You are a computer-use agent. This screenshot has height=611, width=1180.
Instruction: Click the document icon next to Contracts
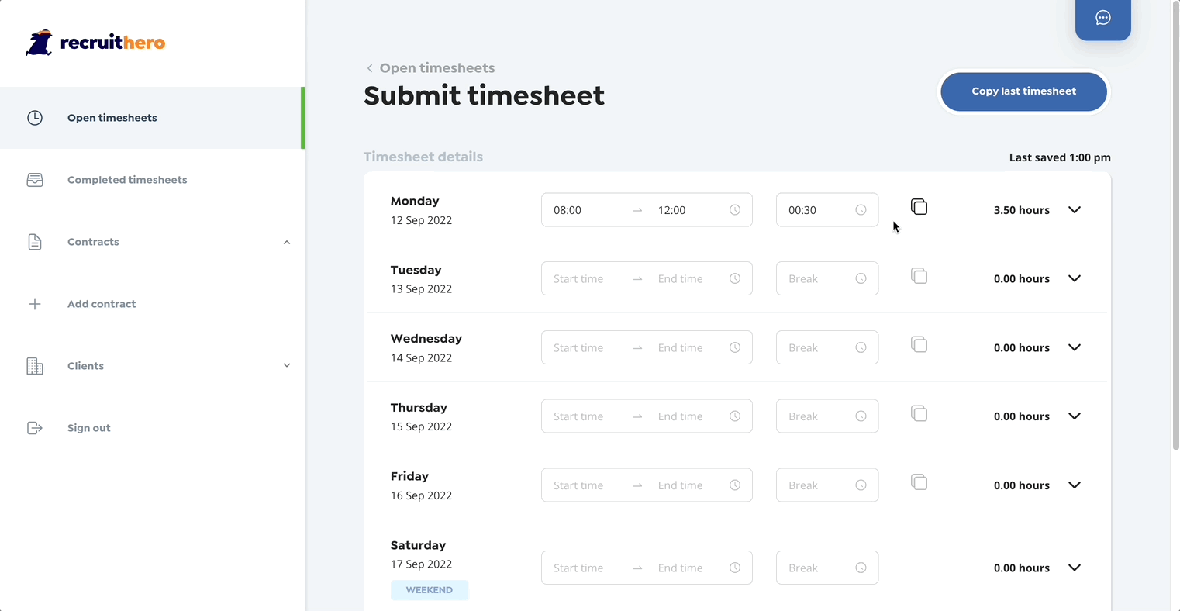[x=35, y=241]
